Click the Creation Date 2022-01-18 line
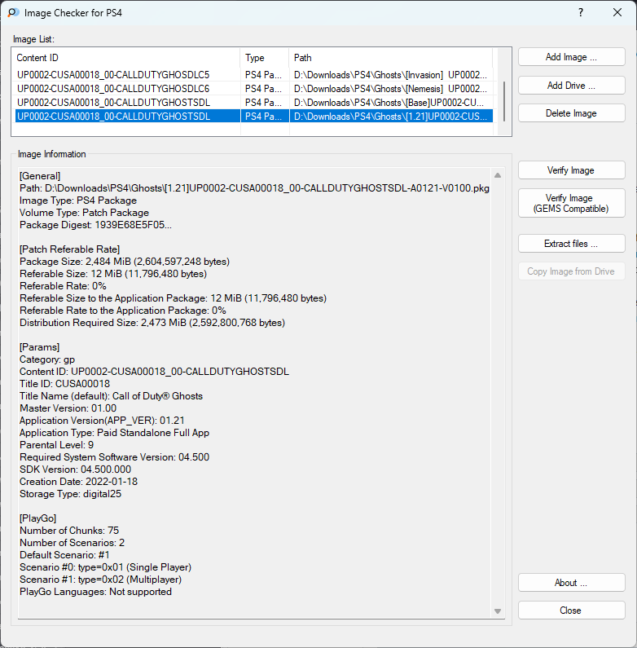This screenshot has height=648, width=637. 78,482
